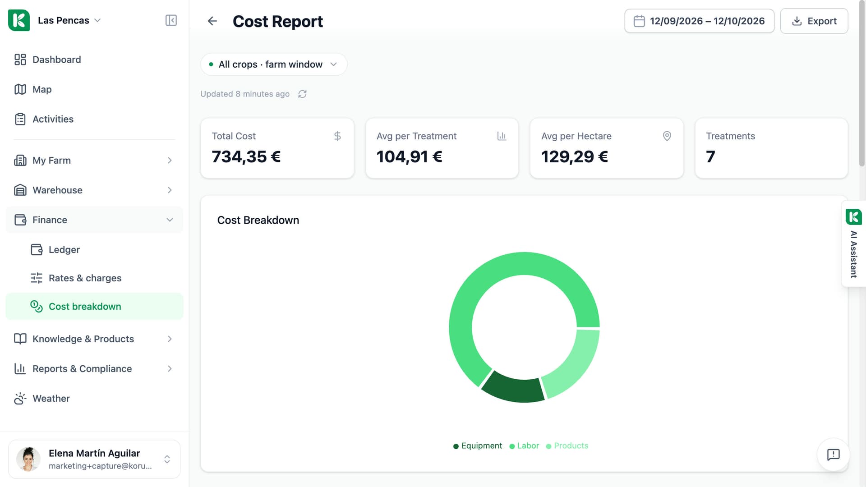
Task: Click the bar chart icon on Avg per Treatment
Action: click(x=502, y=136)
